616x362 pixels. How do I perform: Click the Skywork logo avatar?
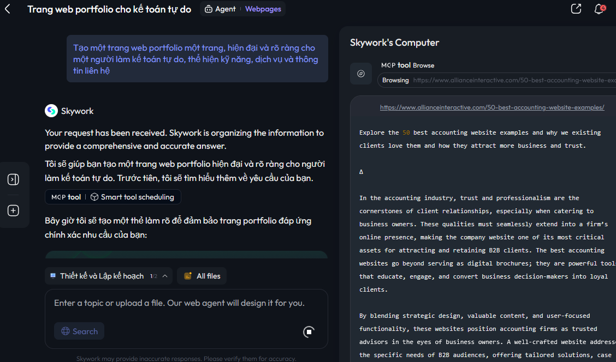tap(51, 111)
